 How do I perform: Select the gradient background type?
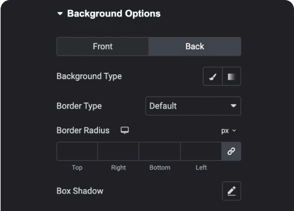[232, 76]
